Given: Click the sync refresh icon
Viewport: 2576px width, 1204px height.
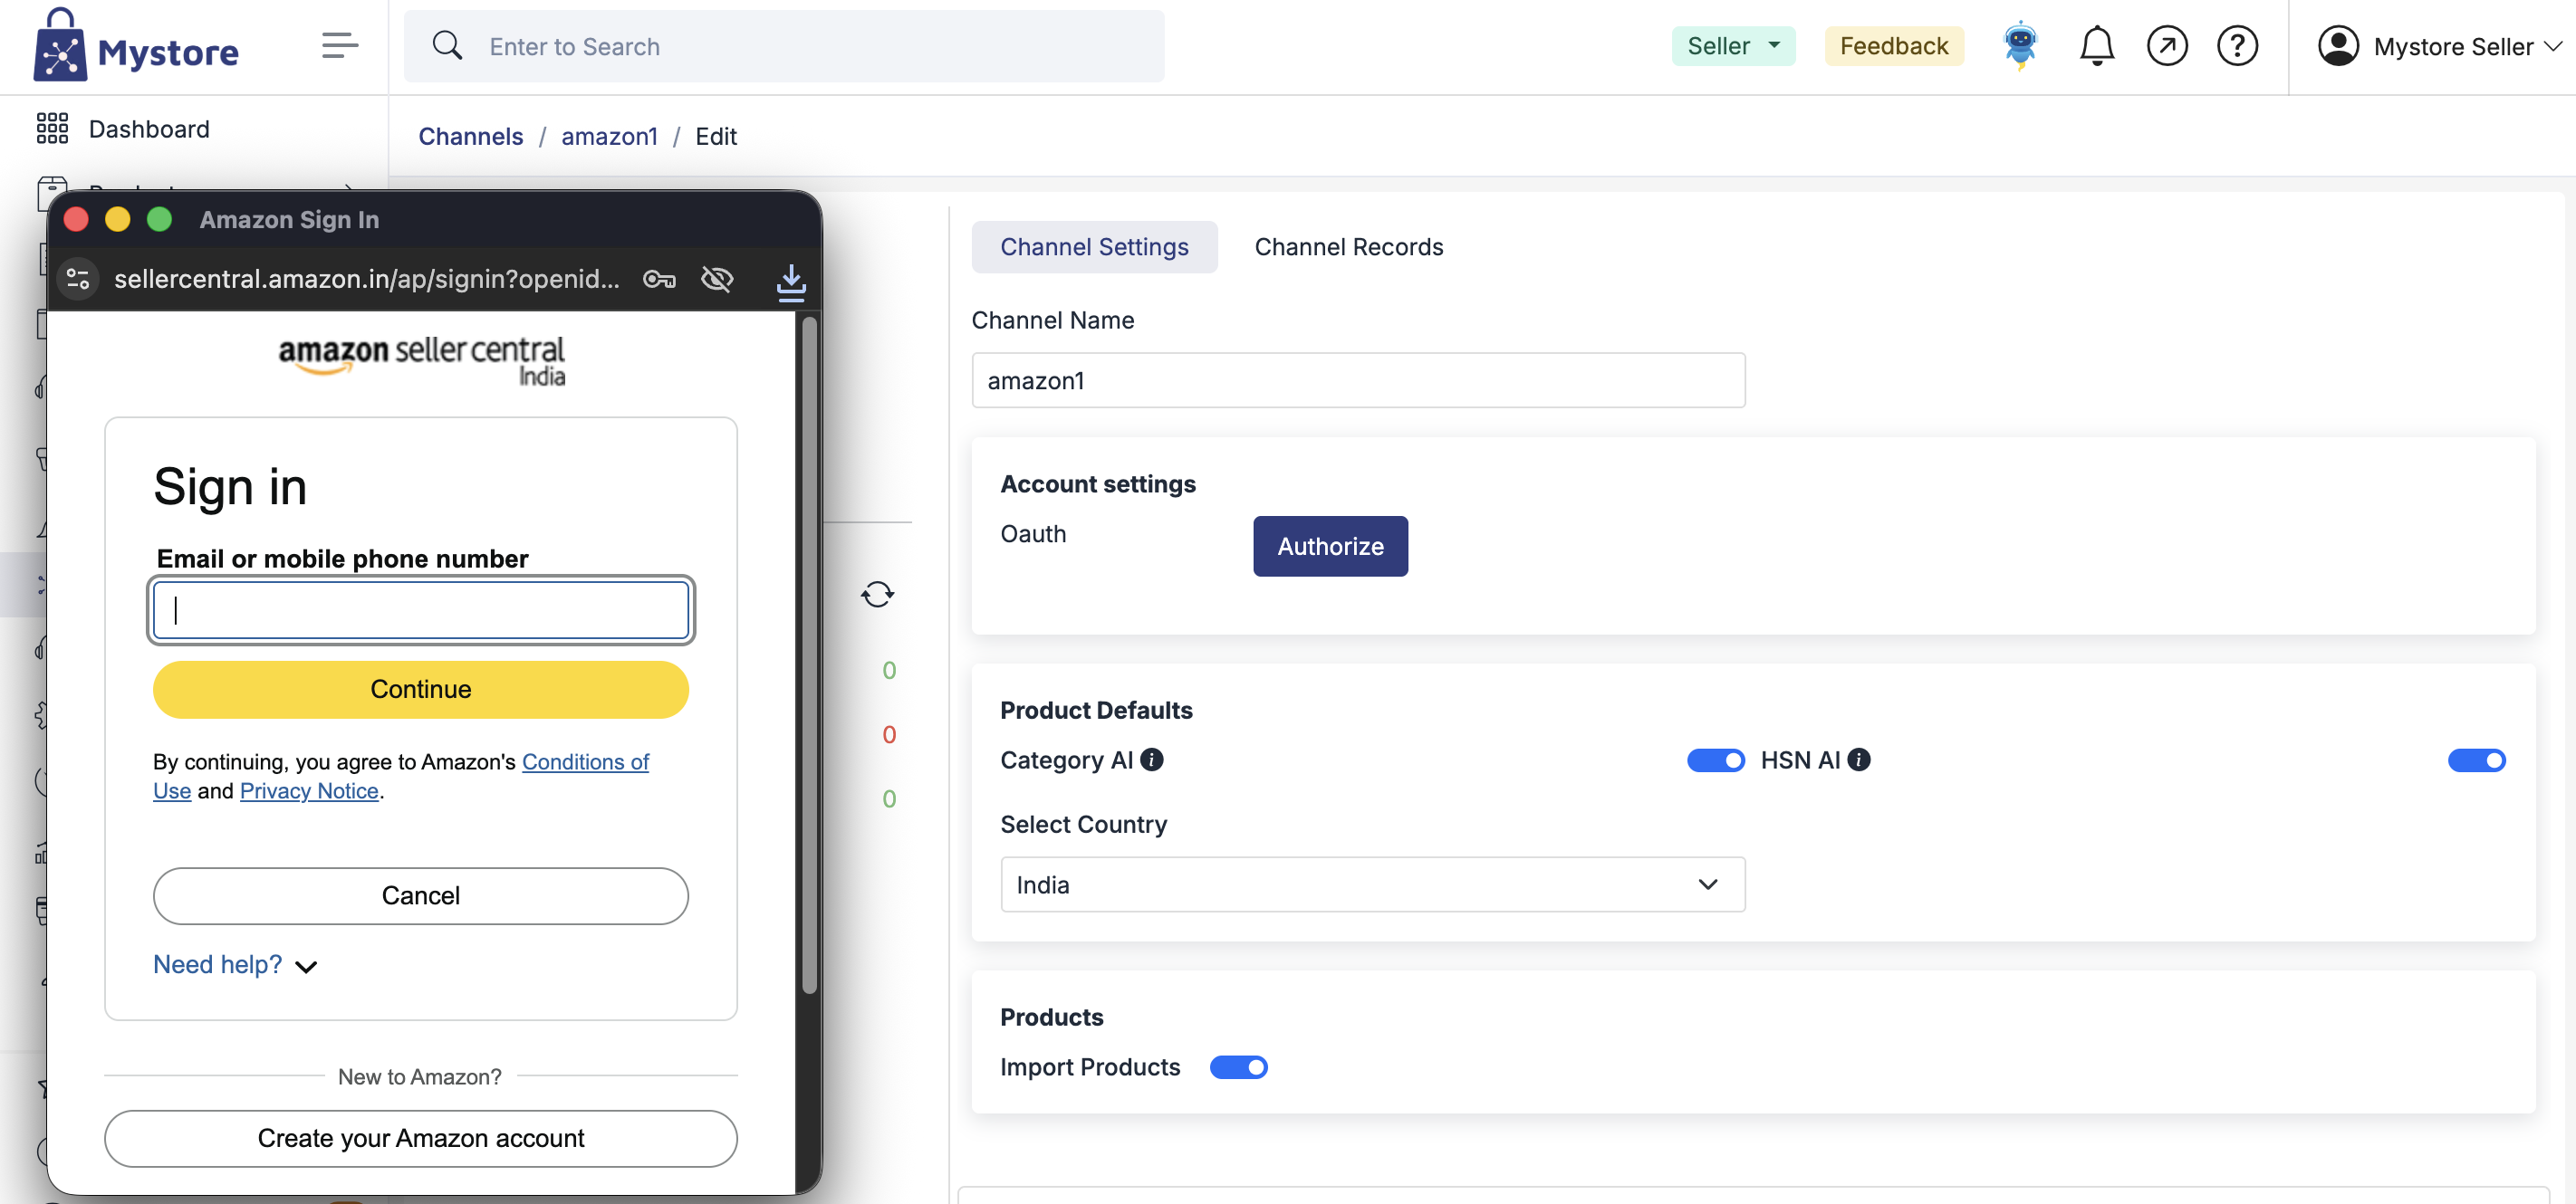Looking at the screenshot, I should click(877, 595).
